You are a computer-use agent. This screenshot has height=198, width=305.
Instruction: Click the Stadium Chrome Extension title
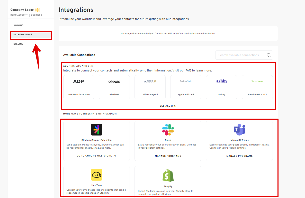96,140
